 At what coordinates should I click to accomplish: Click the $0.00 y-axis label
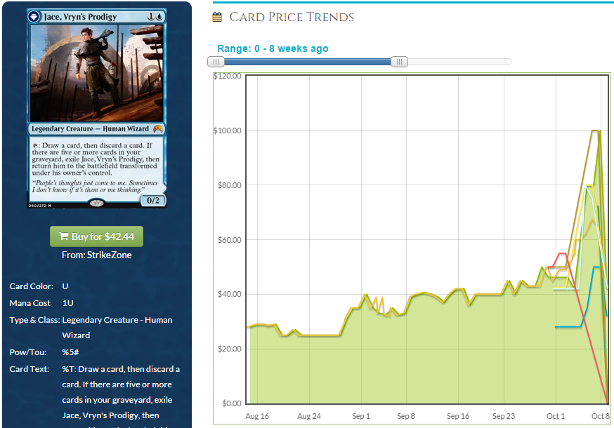pos(231,403)
